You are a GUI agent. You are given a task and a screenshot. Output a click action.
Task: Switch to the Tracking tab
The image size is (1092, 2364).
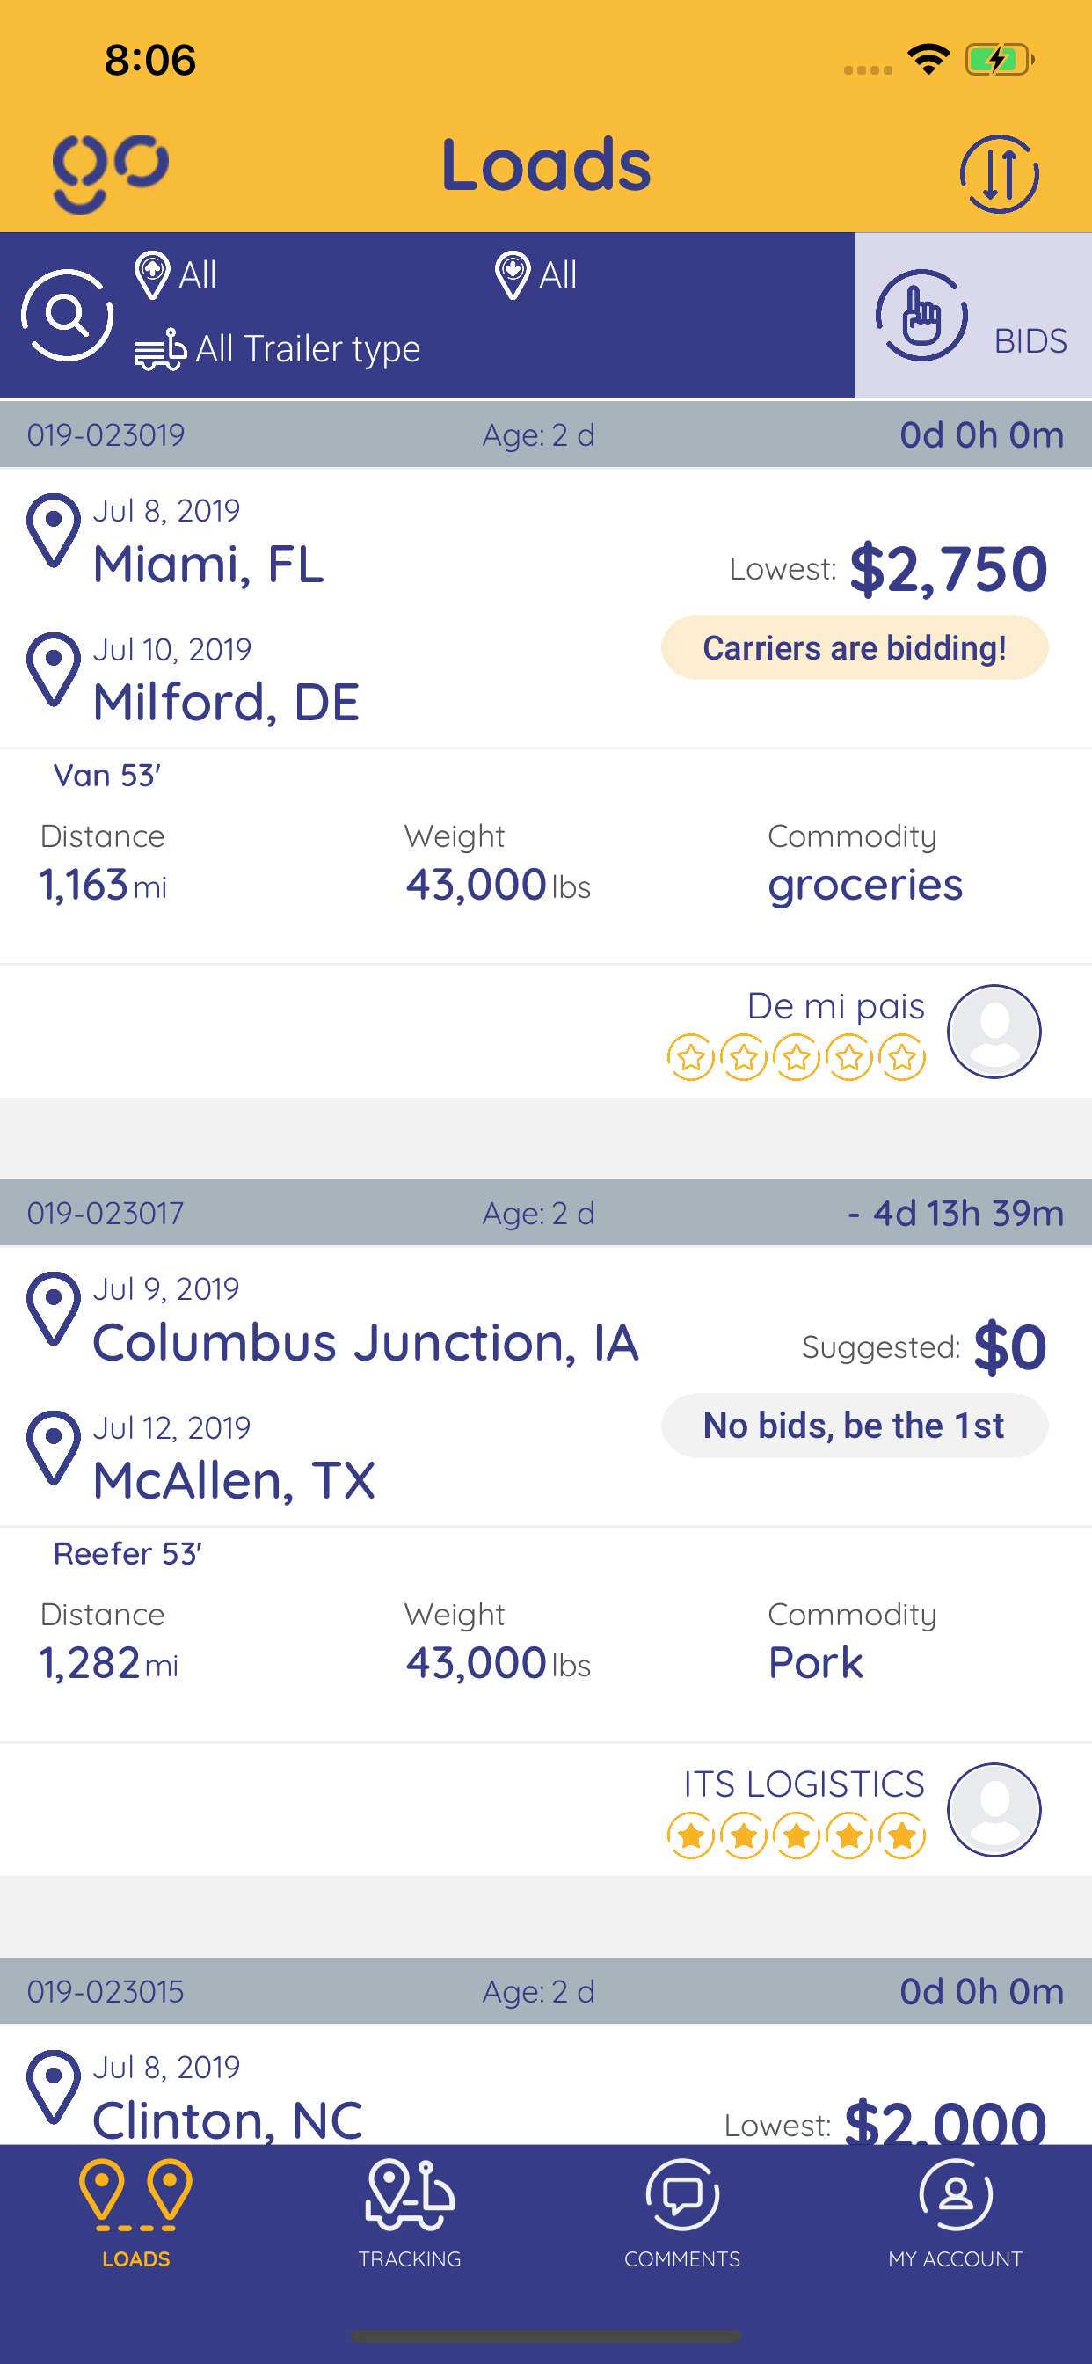(x=409, y=2213)
